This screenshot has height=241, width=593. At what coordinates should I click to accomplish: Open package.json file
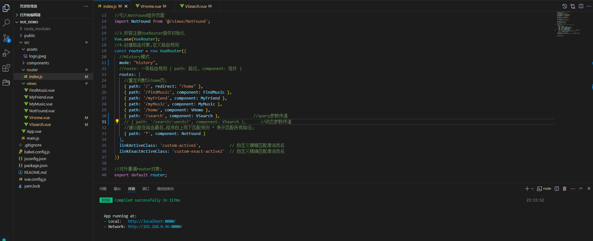[x=54, y=165]
